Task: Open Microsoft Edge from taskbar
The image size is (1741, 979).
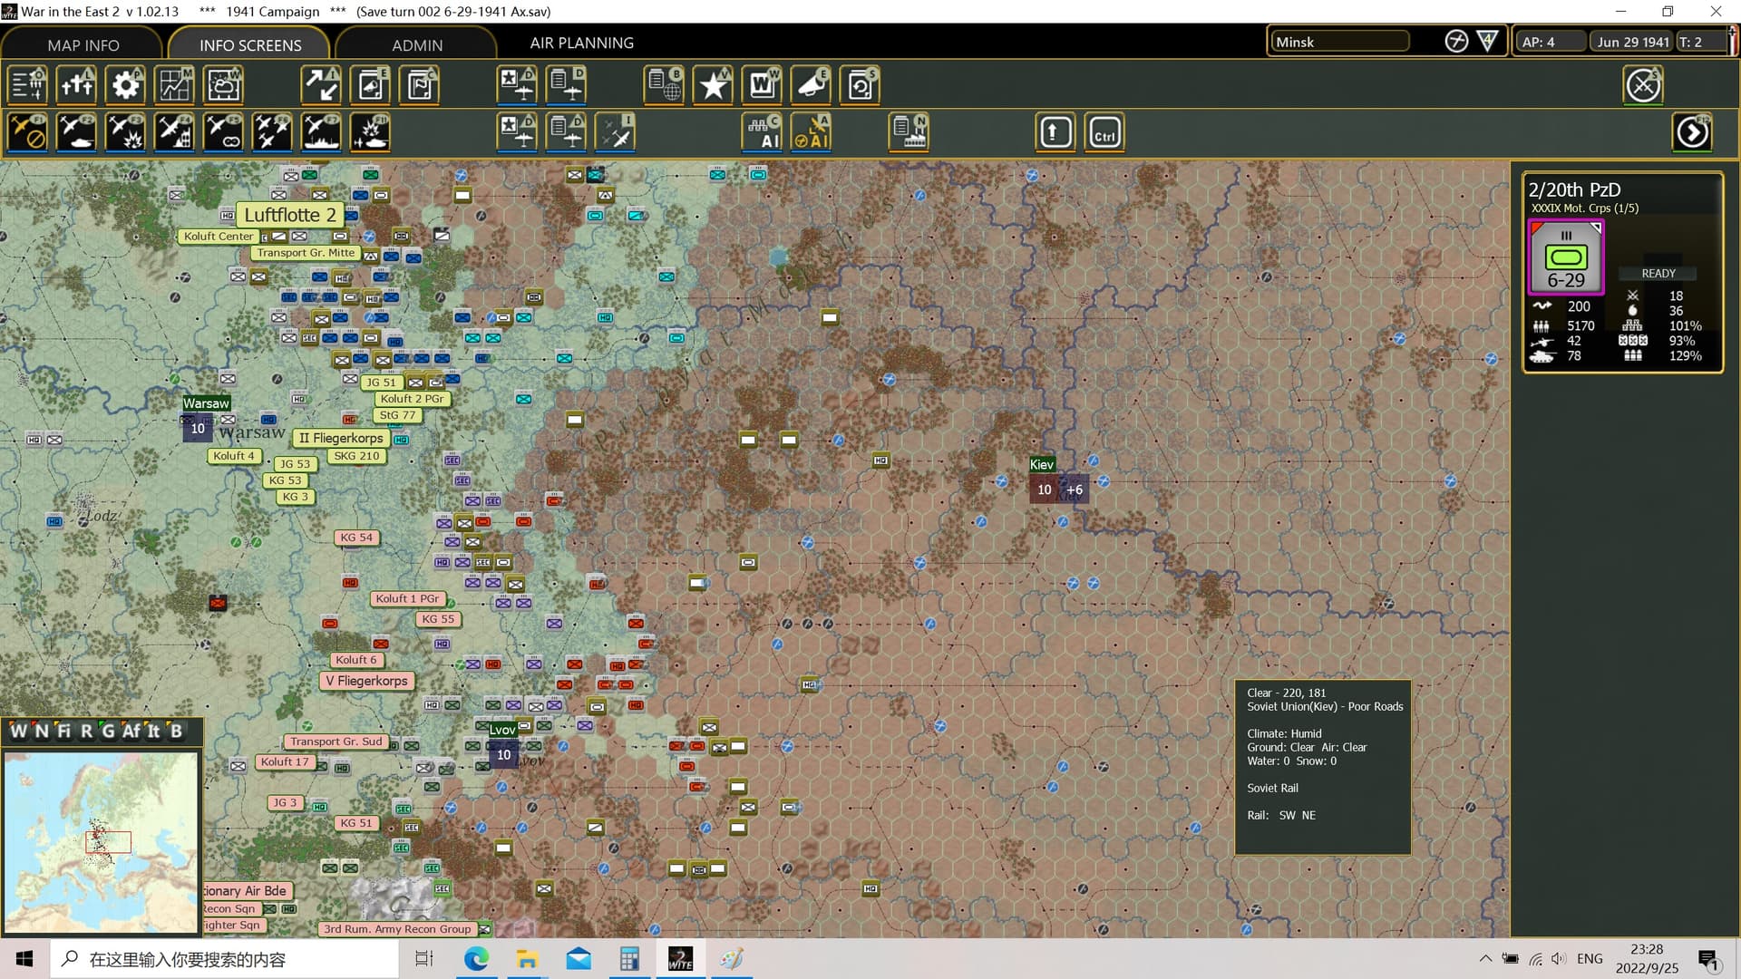Action: [x=476, y=958]
